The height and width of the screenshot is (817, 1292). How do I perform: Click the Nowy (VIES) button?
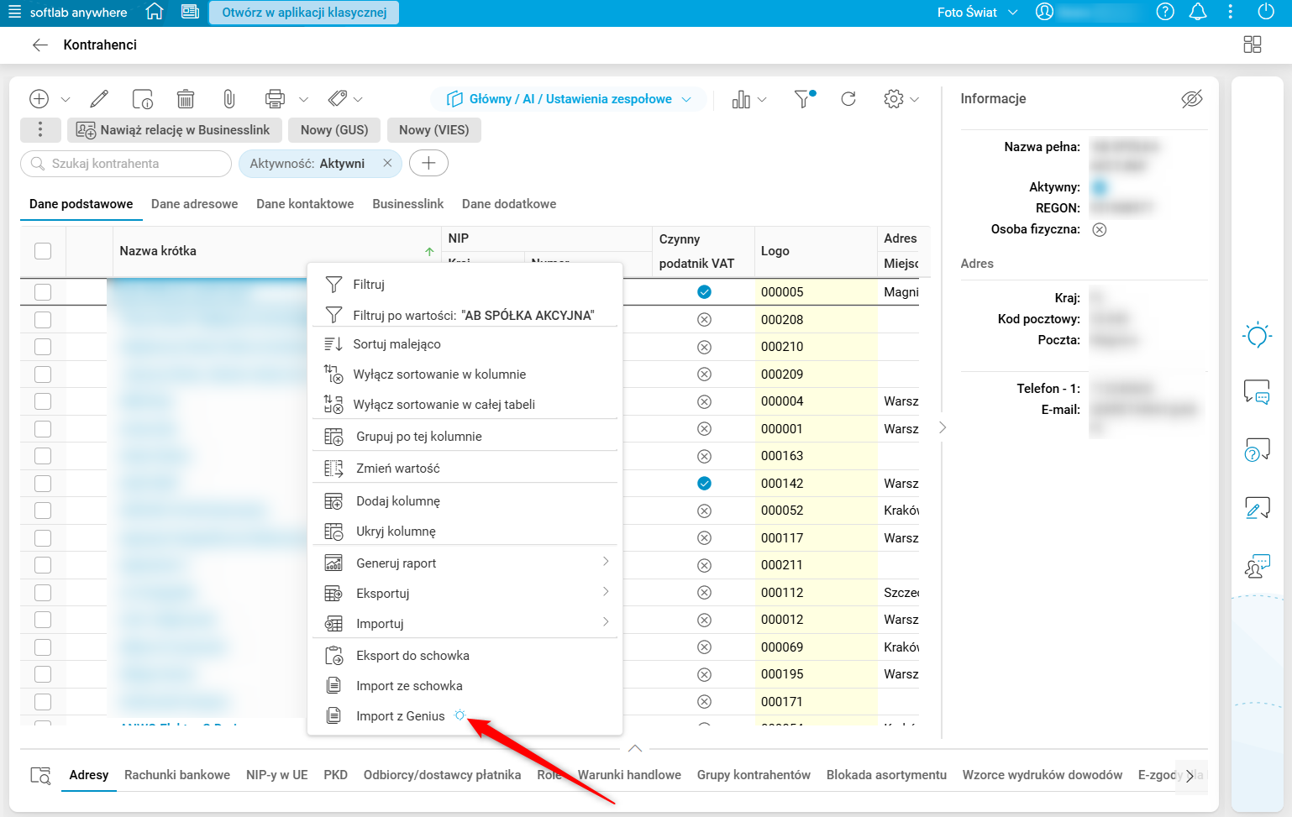point(434,130)
